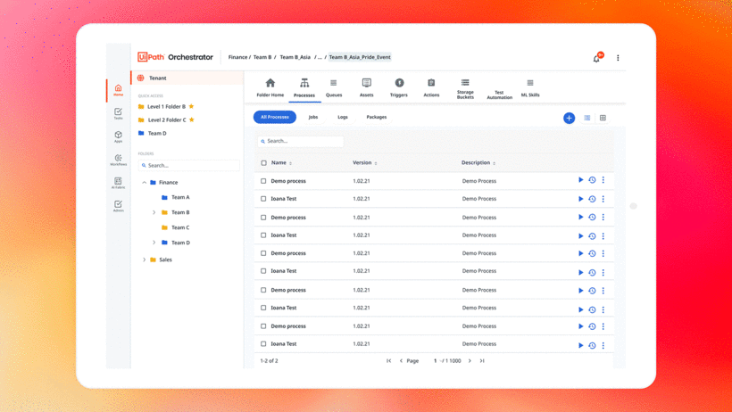The height and width of the screenshot is (412, 732).
Task: Switch to the Jobs sub-tab
Action: (x=313, y=117)
